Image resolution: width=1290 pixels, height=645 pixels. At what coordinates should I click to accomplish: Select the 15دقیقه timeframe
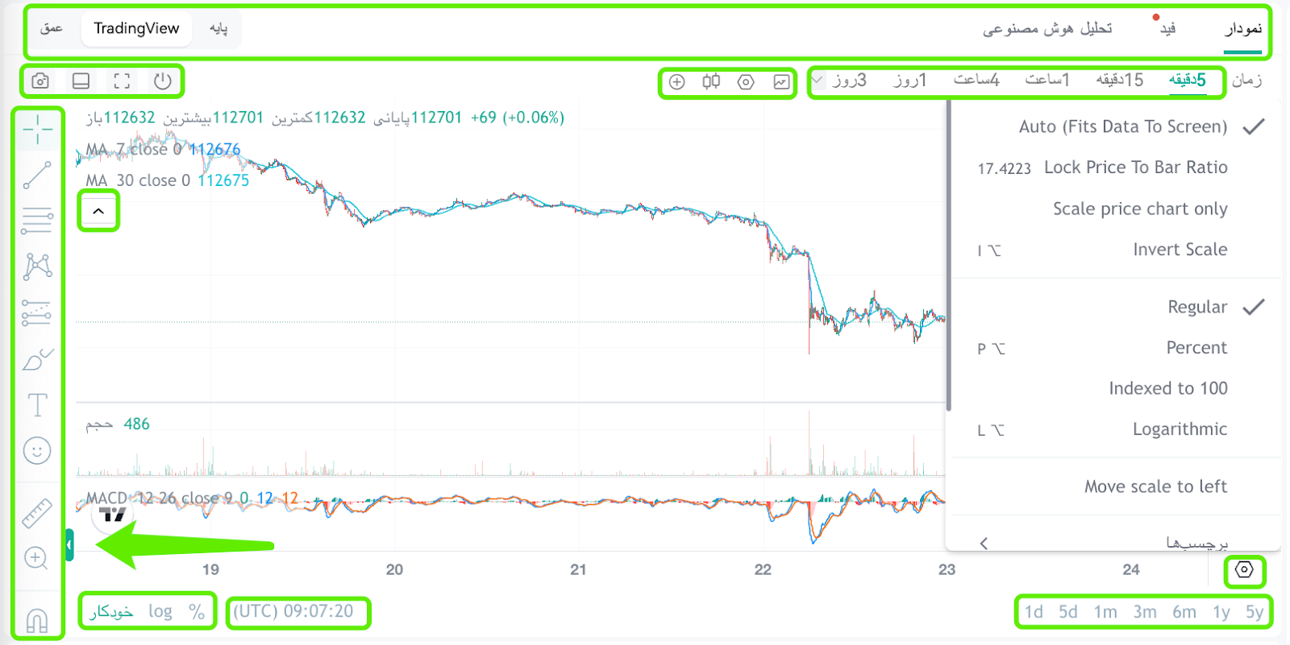pos(1120,80)
